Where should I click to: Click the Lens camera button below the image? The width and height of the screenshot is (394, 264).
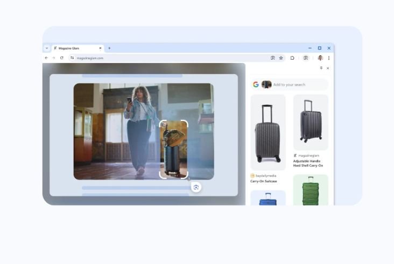pos(196,187)
